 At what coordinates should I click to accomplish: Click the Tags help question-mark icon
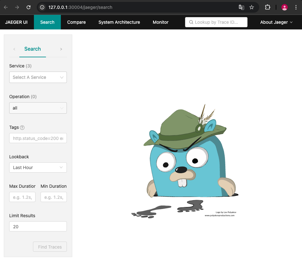[22, 127]
